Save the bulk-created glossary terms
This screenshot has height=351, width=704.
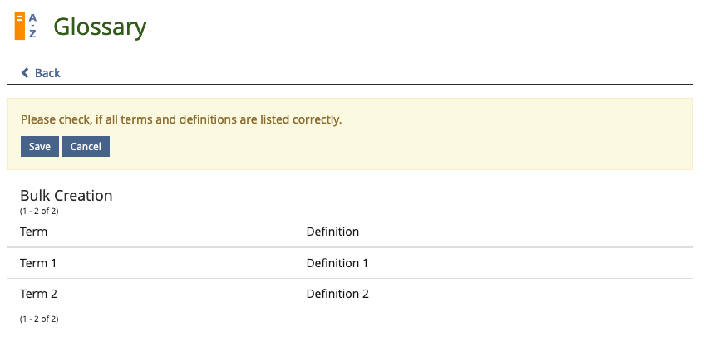pyautogui.click(x=40, y=147)
